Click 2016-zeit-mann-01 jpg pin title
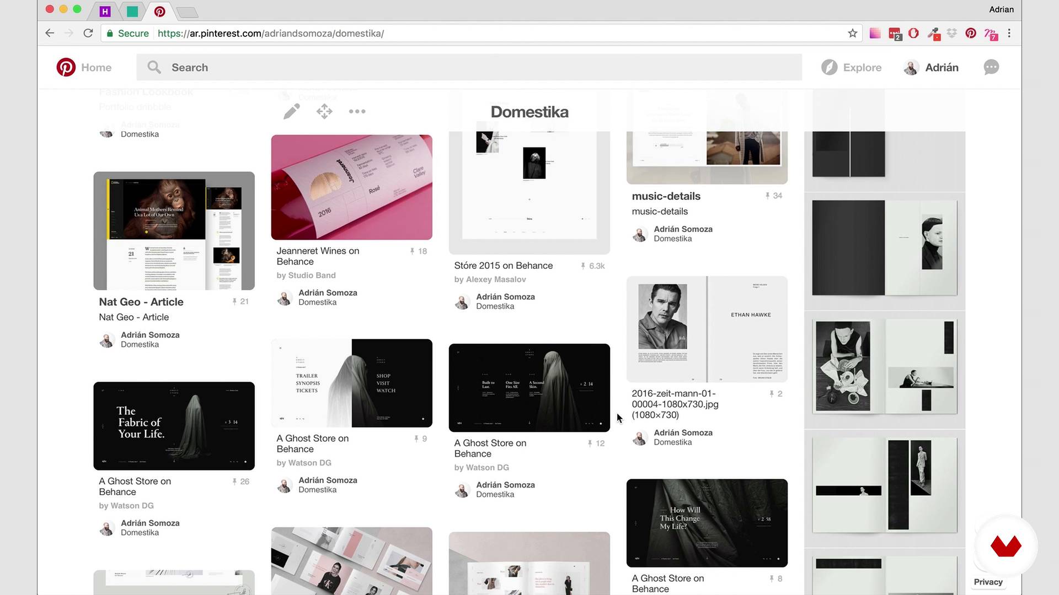The height and width of the screenshot is (595, 1059). (675, 404)
